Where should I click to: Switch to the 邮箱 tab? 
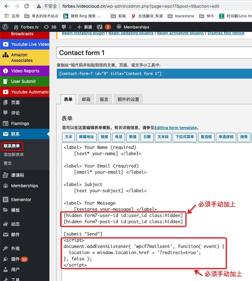(x=86, y=99)
